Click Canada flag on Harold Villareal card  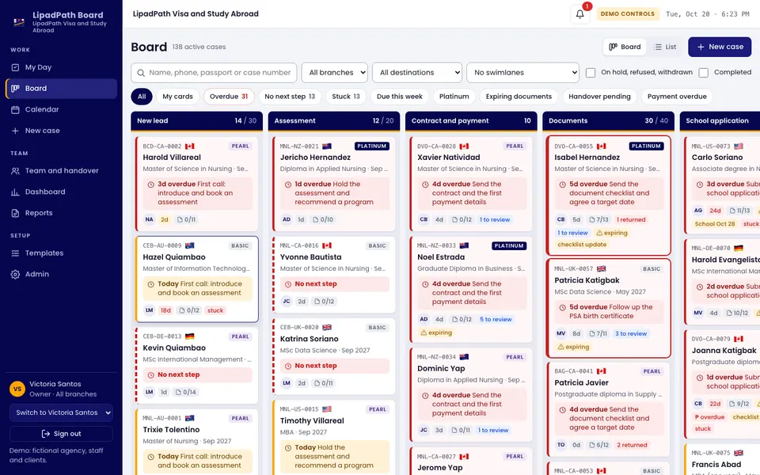pyautogui.click(x=189, y=146)
